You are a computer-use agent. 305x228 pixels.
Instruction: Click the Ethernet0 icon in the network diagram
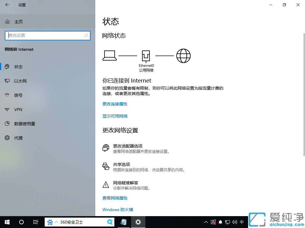[x=146, y=55]
